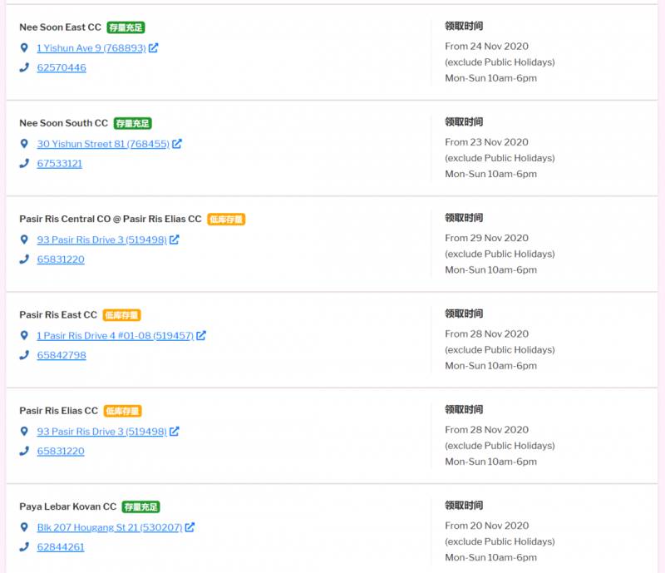
Task: Click orange 低库存量 badge beside Pasir Ris East CC
Action: pyautogui.click(x=121, y=315)
